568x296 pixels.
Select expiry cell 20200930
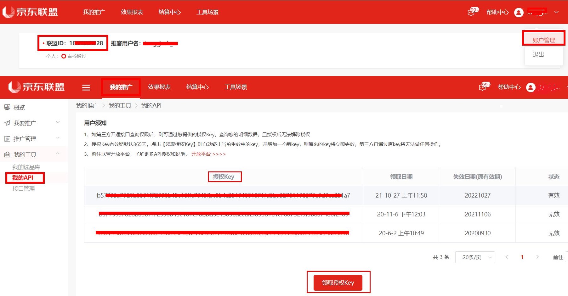point(478,233)
